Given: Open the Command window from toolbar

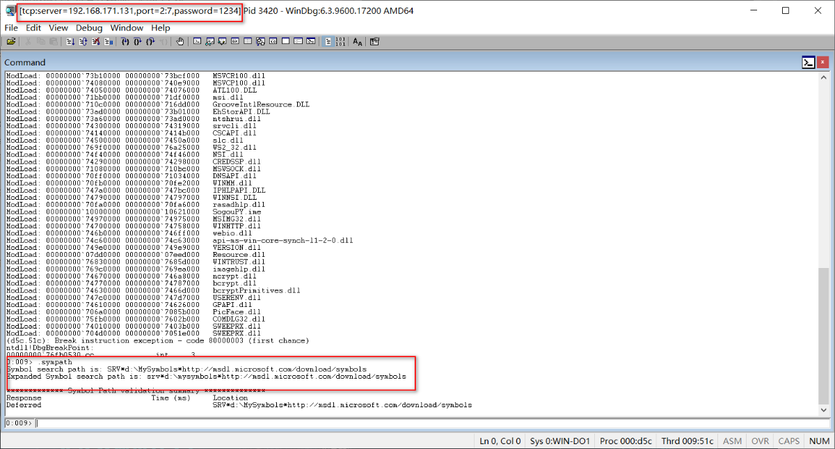Looking at the screenshot, I should pyautogui.click(x=197, y=42).
